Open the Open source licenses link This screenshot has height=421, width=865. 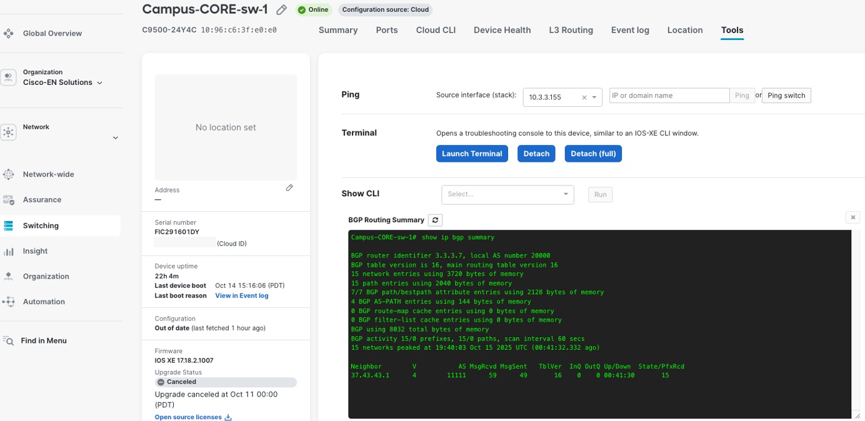(x=188, y=417)
